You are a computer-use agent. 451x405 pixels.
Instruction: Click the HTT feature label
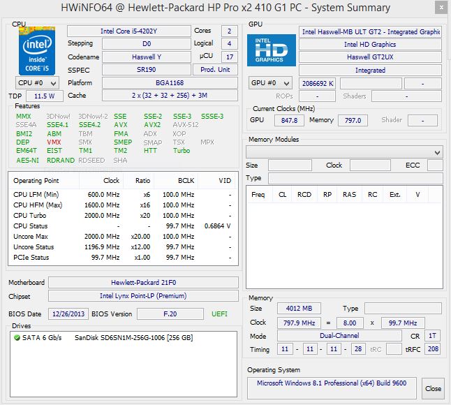(x=150, y=150)
